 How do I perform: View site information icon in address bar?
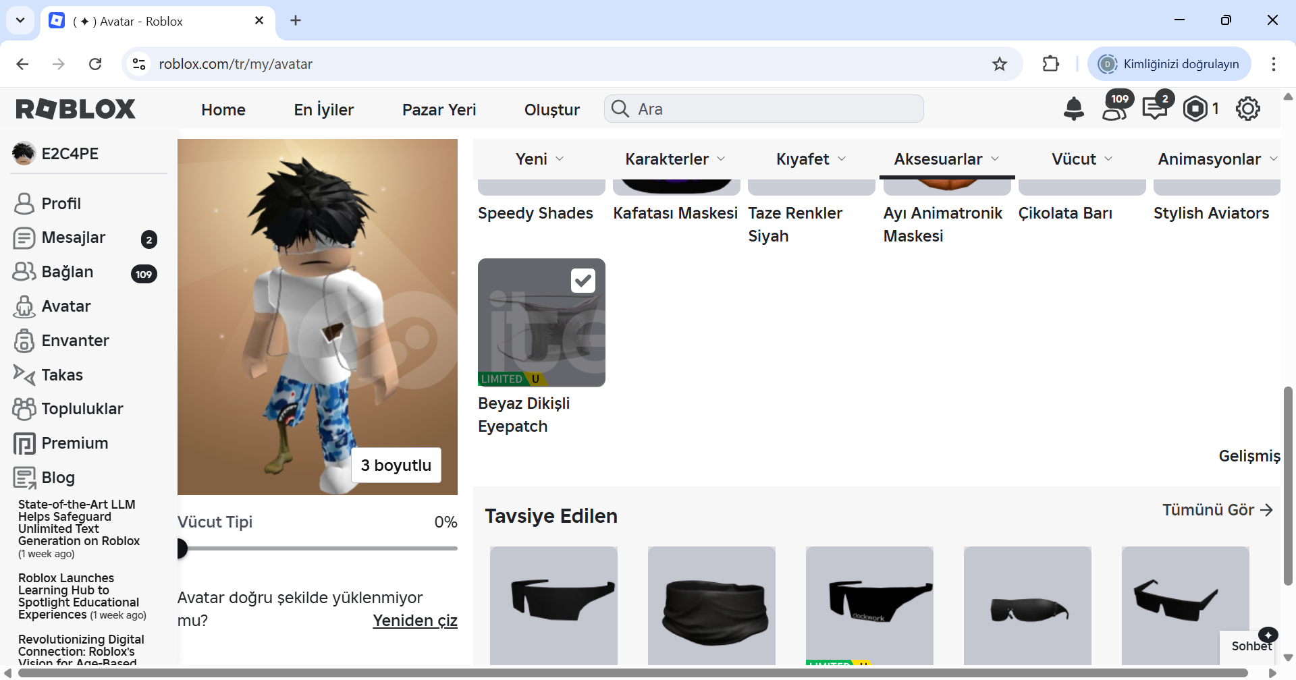click(139, 64)
